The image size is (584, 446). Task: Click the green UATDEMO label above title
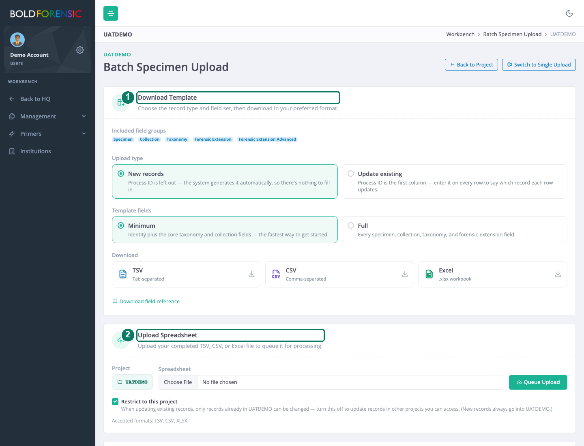pyautogui.click(x=117, y=54)
